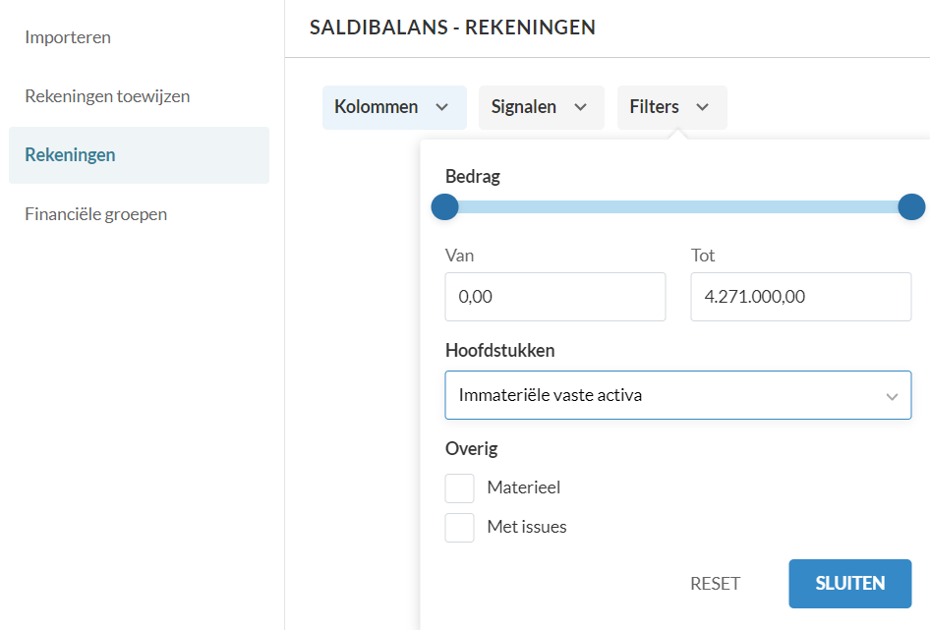Open the Signalen dropdown
The width and height of the screenshot is (930, 630).
coord(541,107)
